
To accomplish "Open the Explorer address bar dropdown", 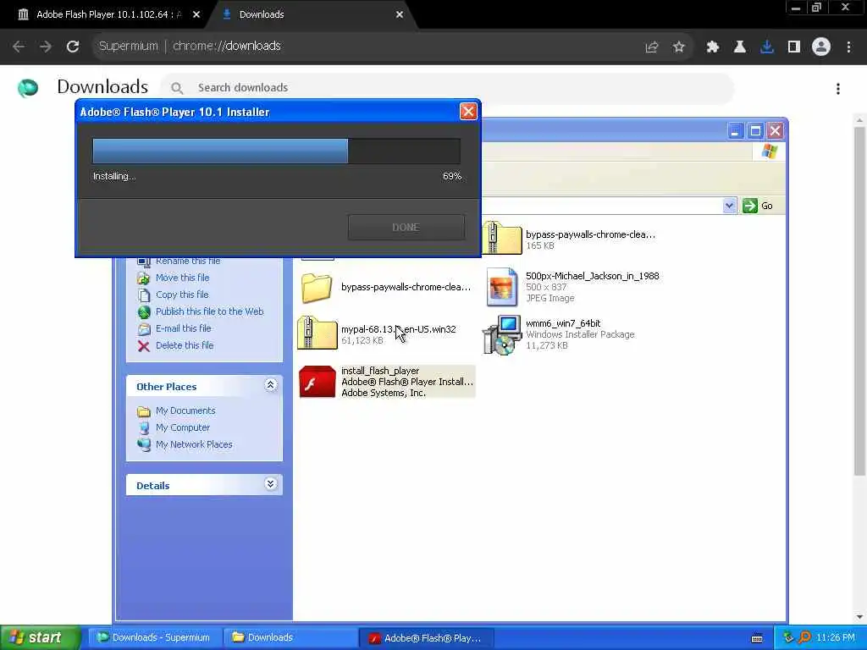I will pyautogui.click(x=729, y=206).
